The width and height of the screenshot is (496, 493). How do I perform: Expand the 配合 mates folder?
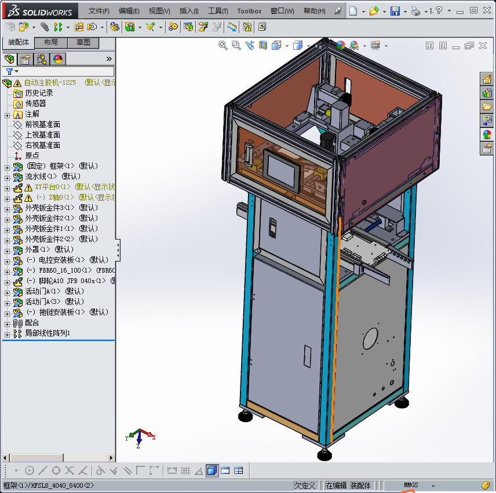[x=7, y=325]
